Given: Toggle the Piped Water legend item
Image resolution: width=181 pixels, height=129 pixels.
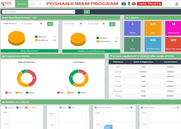Looking at the screenshot, I should click(148, 108).
